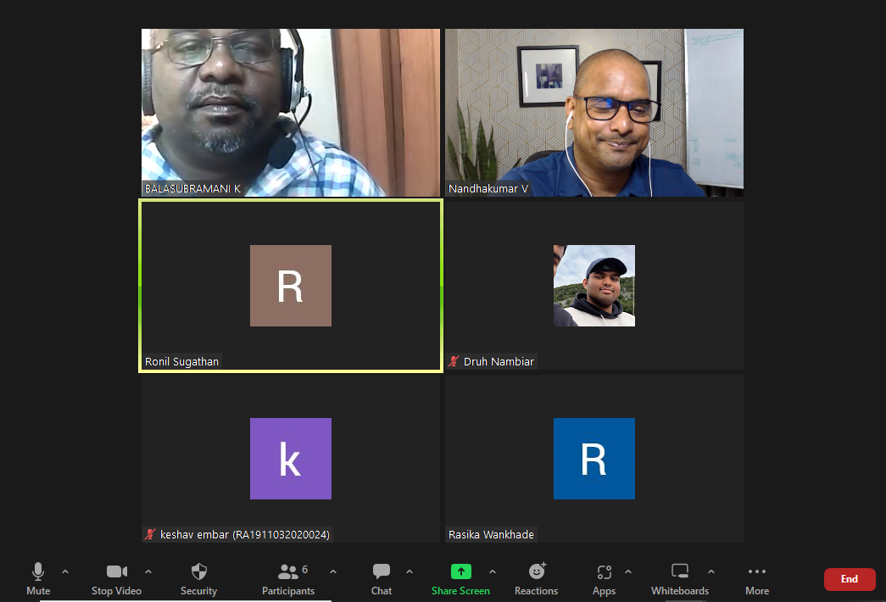Click Druh Nambiar's profile photo

pyautogui.click(x=593, y=286)
